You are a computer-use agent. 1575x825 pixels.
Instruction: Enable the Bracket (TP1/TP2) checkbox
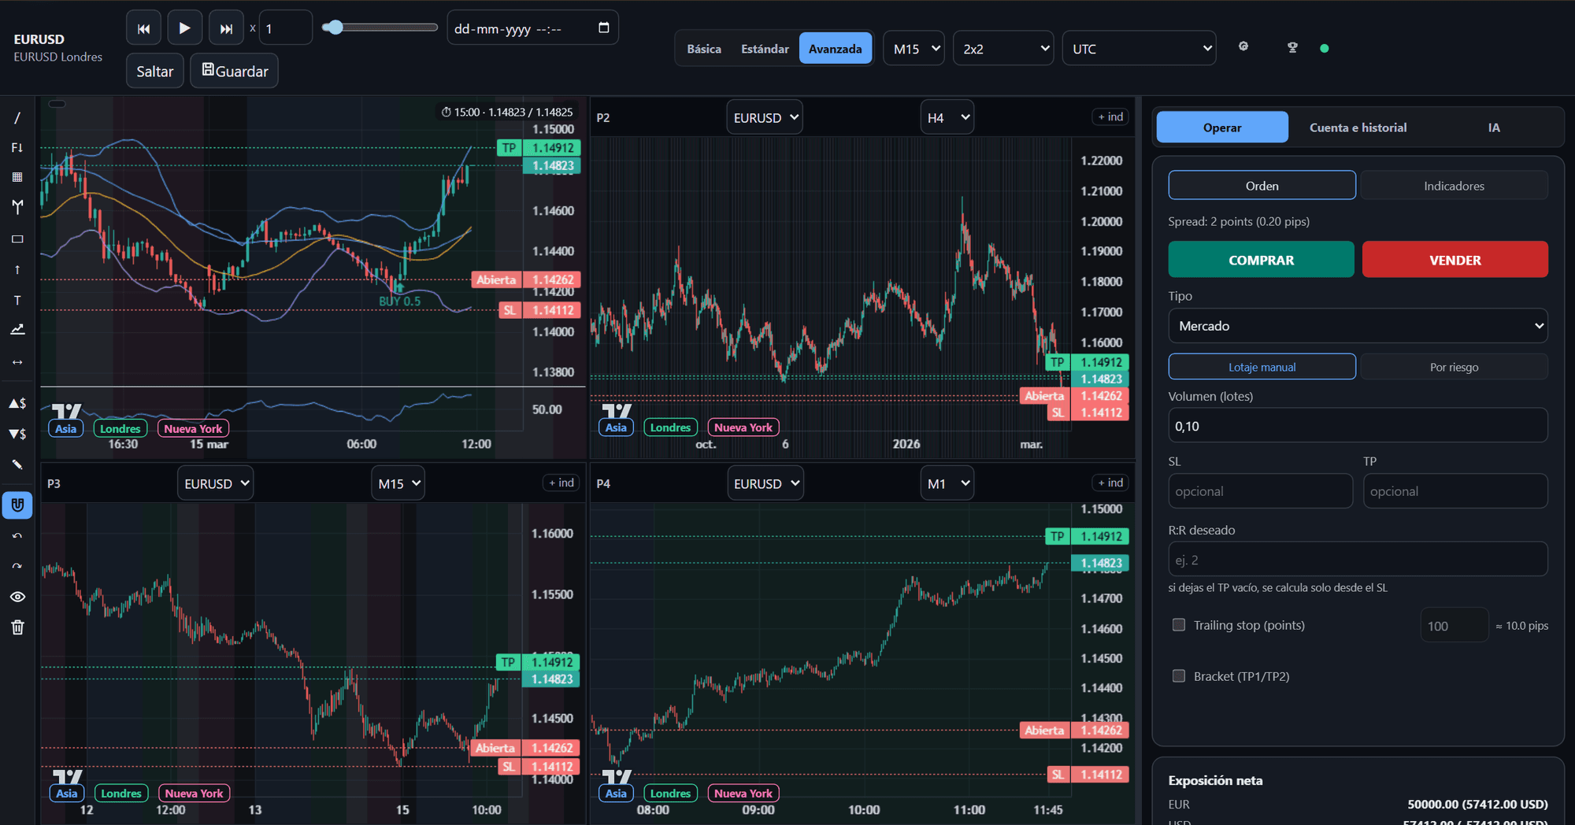click(1179, 676)
